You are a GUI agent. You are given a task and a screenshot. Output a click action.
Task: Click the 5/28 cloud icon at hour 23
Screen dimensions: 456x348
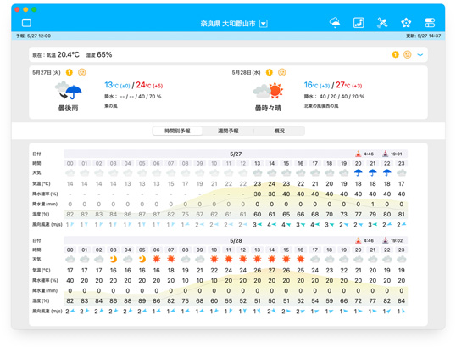coord(401,259)
